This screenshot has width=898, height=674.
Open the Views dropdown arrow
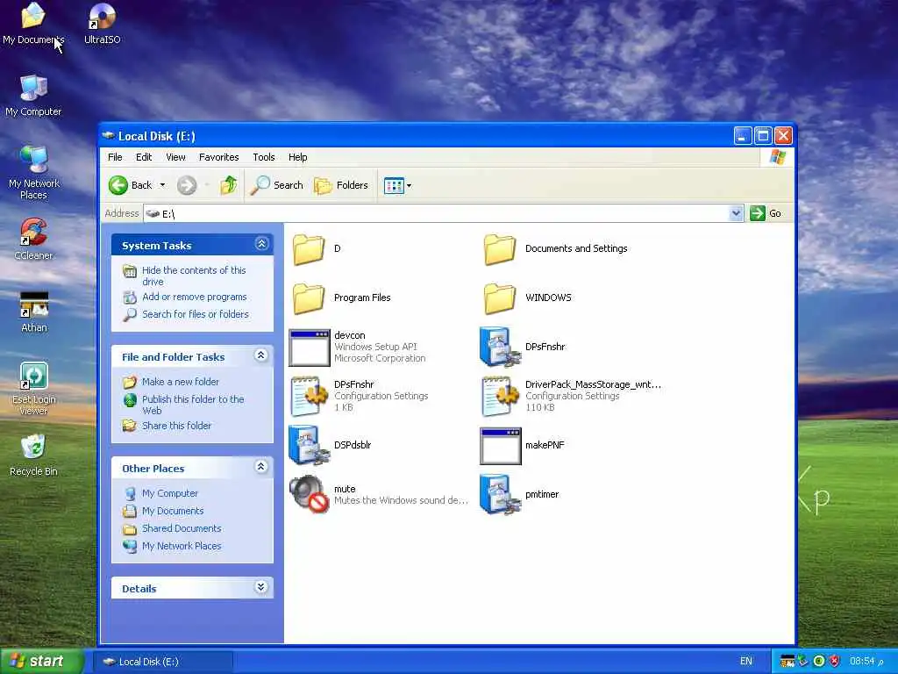point(409,186)
